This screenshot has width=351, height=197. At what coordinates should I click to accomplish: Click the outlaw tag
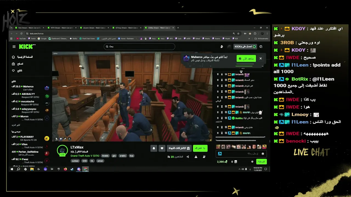click(x=75, y=161)
